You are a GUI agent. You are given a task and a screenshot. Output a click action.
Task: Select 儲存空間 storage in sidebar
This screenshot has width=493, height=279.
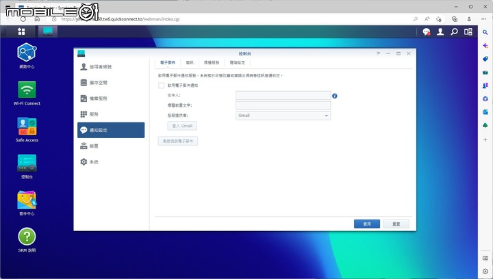111,83
